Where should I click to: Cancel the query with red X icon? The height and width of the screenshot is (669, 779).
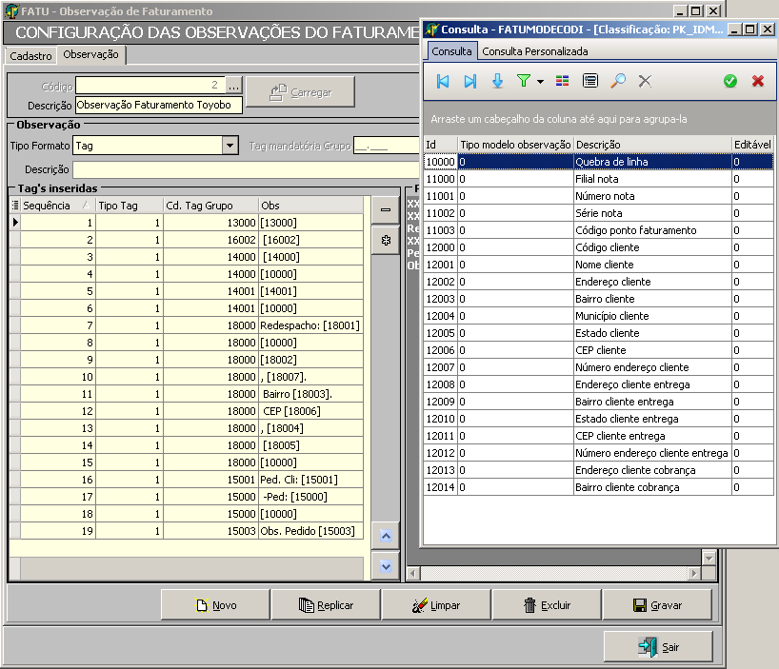758,82
